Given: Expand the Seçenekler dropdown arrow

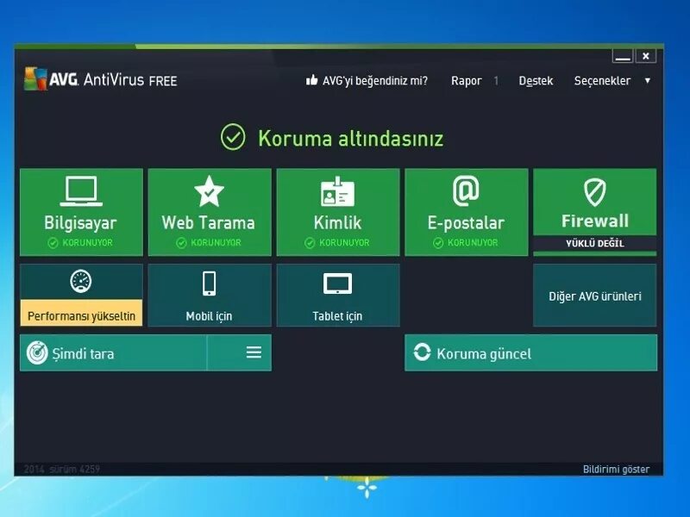Looking at the screenshot, I should 648,81.
